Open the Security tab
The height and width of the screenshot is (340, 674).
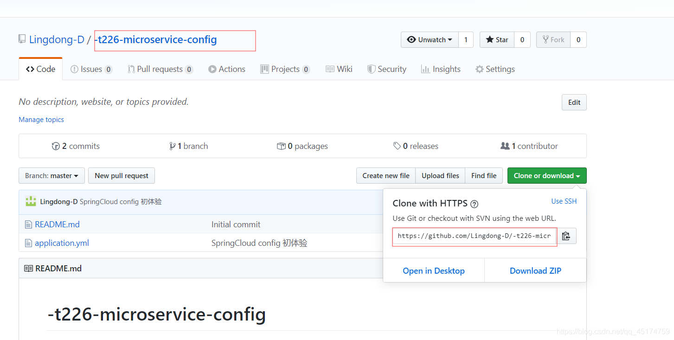pyautogui.click(x=387, y=69)
